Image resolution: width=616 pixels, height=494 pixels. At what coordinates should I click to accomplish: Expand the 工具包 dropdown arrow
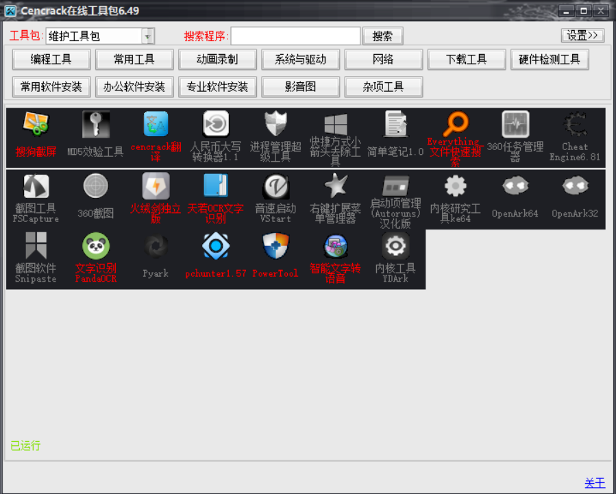click(148, 36)
